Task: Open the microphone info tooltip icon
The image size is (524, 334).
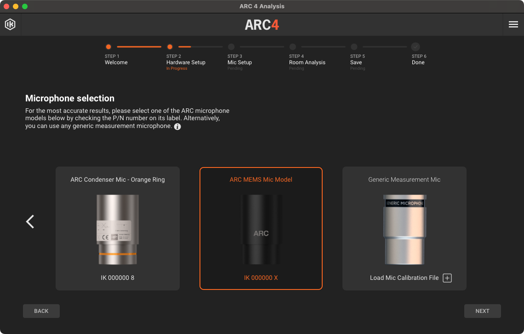Action: pos(177,127)
